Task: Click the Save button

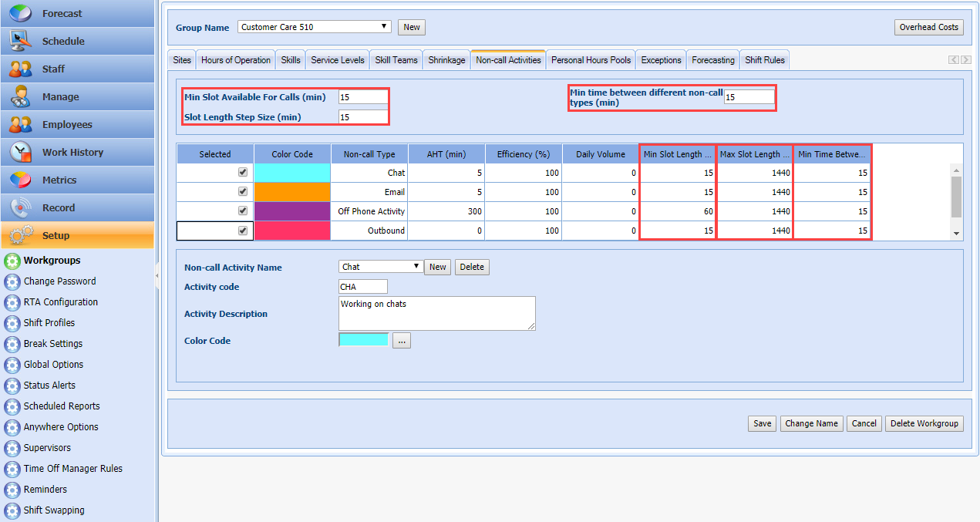Action: pyautogui.click(x=762, y=423)
